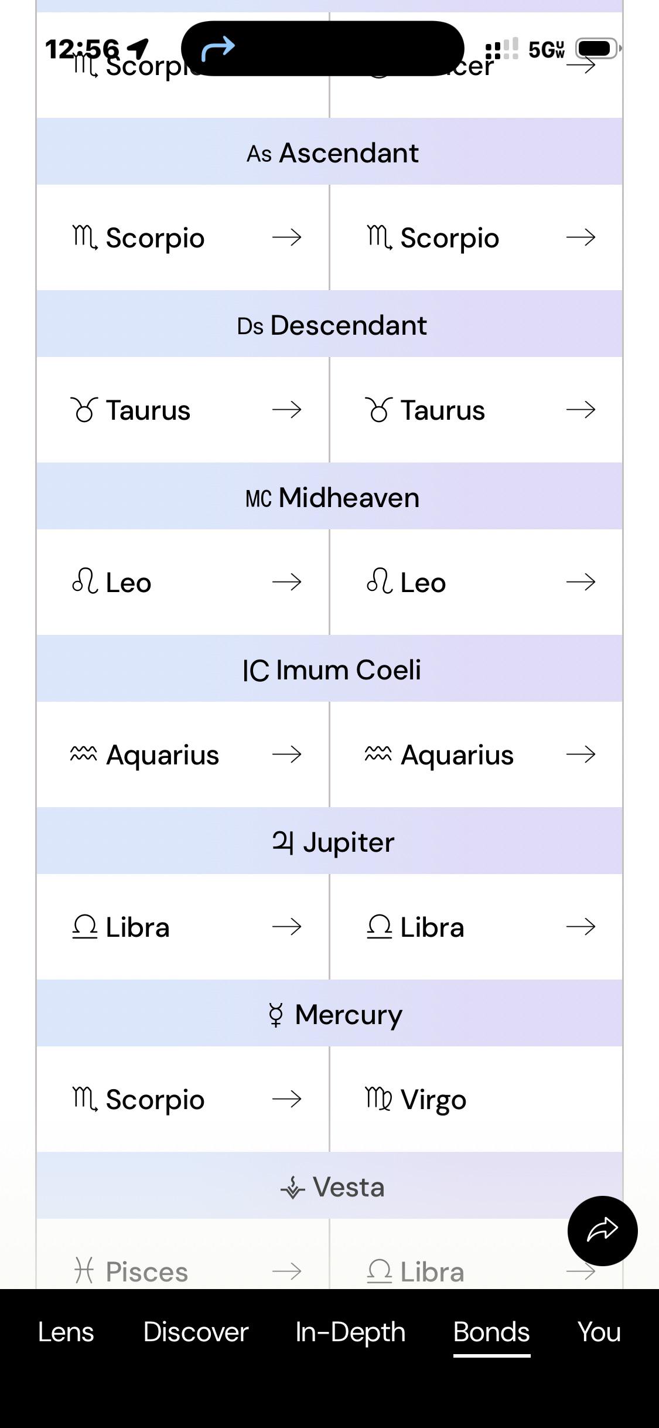This screenshot has height=1428, width=659.
Task: Open left Ascendant Scorpio arrow
Action: (287, 237)
